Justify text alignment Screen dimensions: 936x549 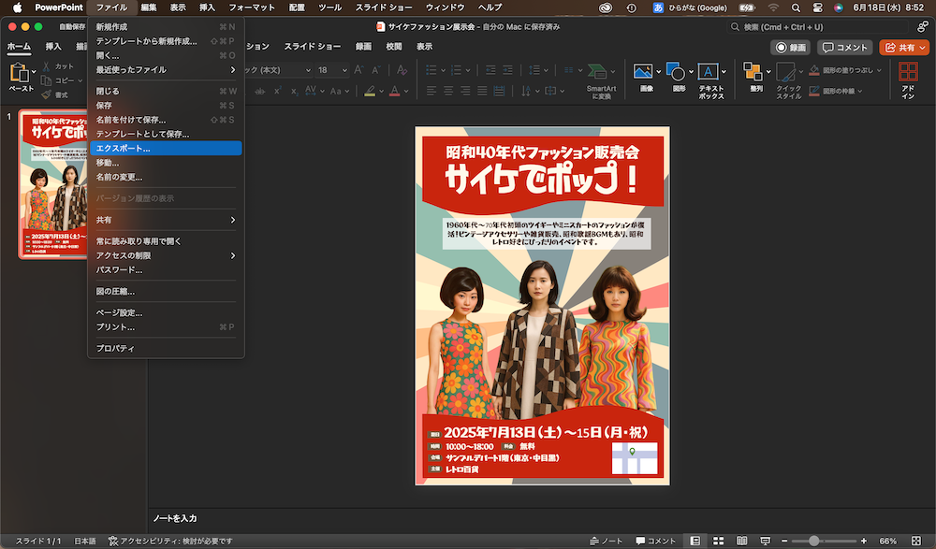coord(482,91)
